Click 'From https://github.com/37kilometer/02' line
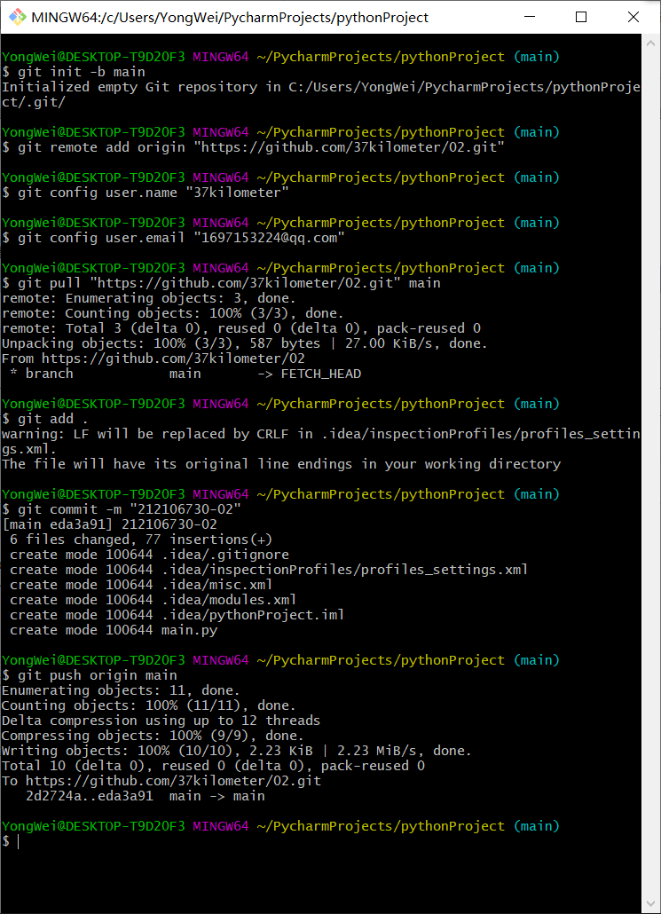 [x=153, y=359]
